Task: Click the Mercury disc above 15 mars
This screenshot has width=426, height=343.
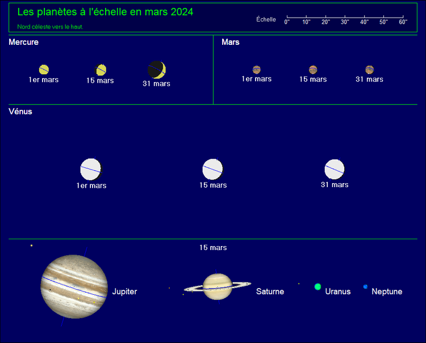Action: pyautogui.click(x=100, y=70)
